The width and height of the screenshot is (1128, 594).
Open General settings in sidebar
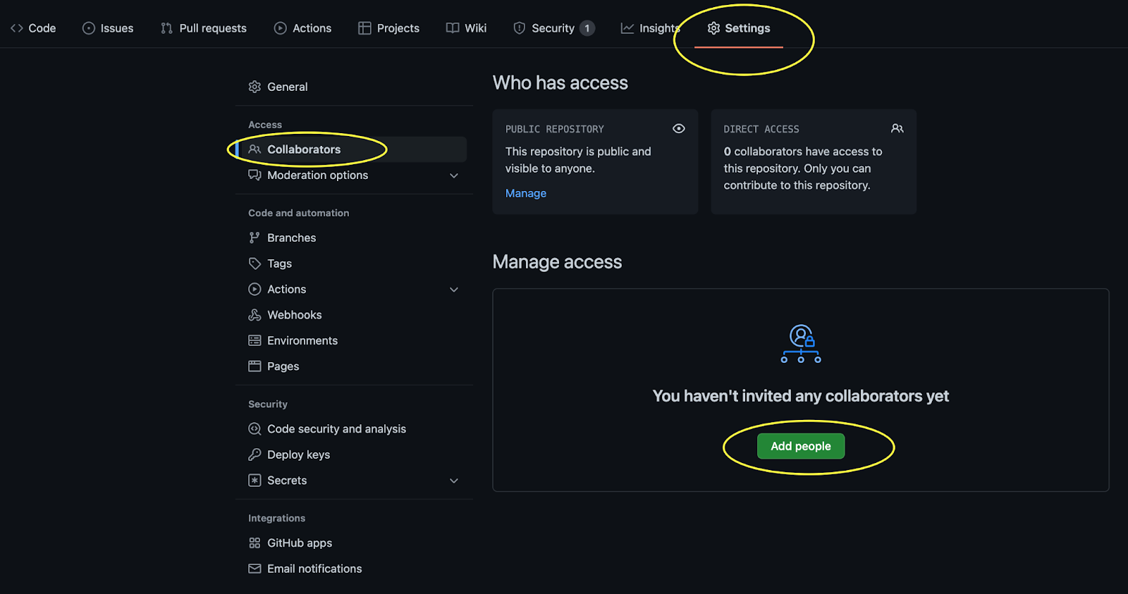pyautogui.click(x=287, y=87)
